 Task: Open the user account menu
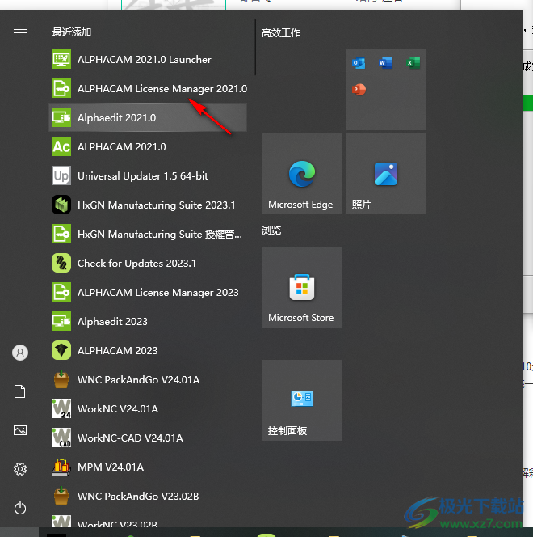20,353
